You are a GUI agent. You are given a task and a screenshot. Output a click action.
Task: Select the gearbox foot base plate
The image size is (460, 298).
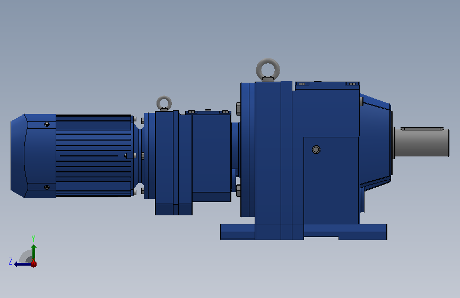(303, 232)
